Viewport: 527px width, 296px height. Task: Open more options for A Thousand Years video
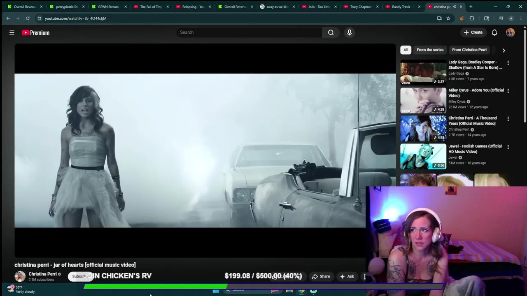click(508, 119)
